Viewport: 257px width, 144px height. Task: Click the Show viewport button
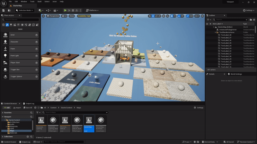(72, 16)
